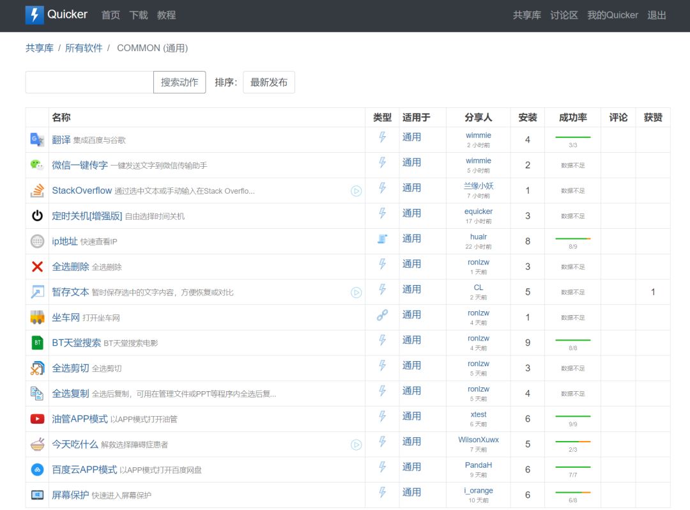690x510 pixels.
Task: Open the BT天堂搜索 action link
Action: point(76,343)
